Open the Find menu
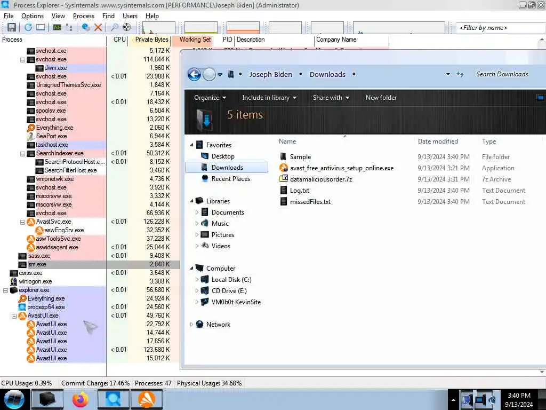The height and width of the screenshot is (410, 546). (x=108, y=16)
